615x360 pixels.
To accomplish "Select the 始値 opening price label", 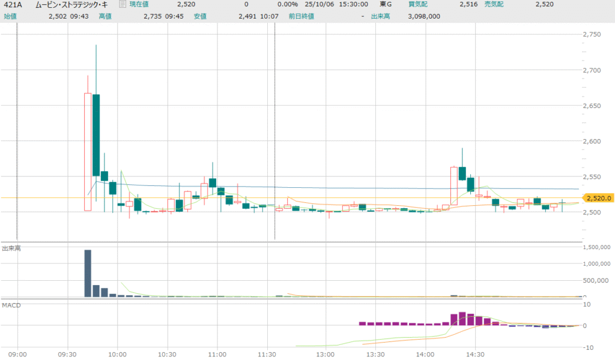I will coord(9,16).
